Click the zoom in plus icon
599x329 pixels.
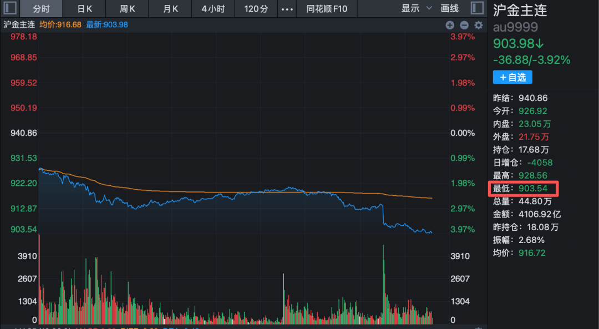(450, 25)
